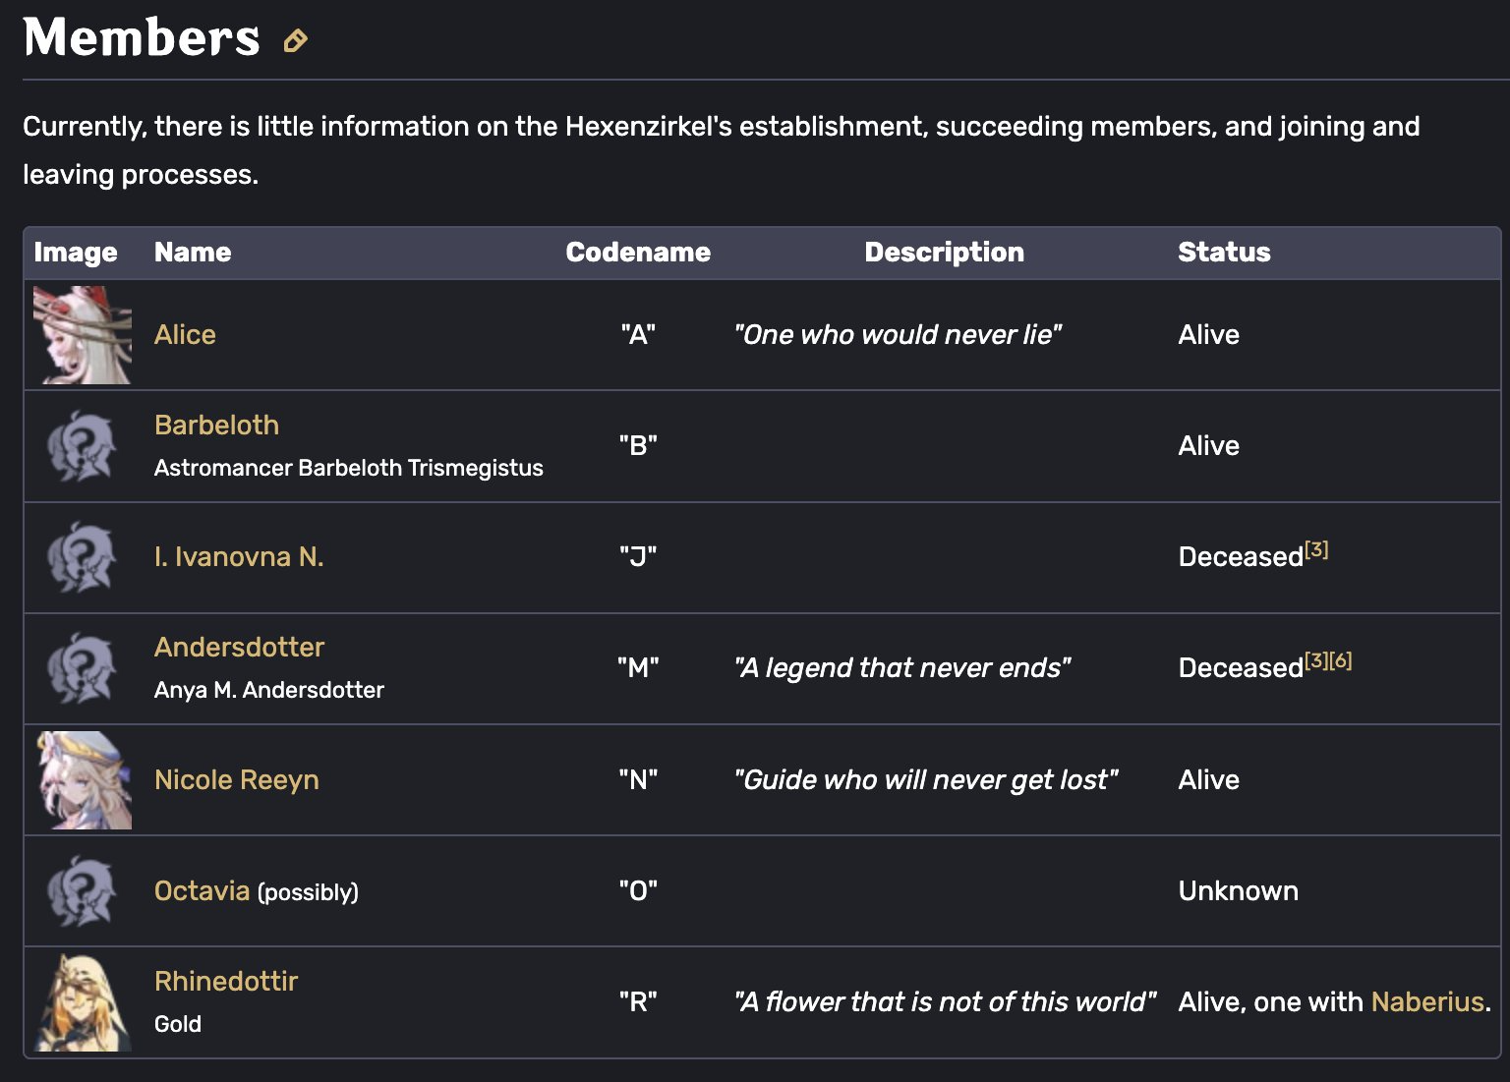The image size is (1510, 1082).
Task: Follow the I. Ivanovna N. link
Action: tap(239, 556)
